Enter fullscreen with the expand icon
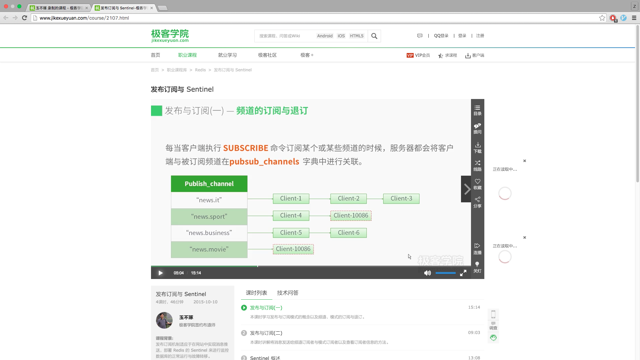 tap(463, 273)
